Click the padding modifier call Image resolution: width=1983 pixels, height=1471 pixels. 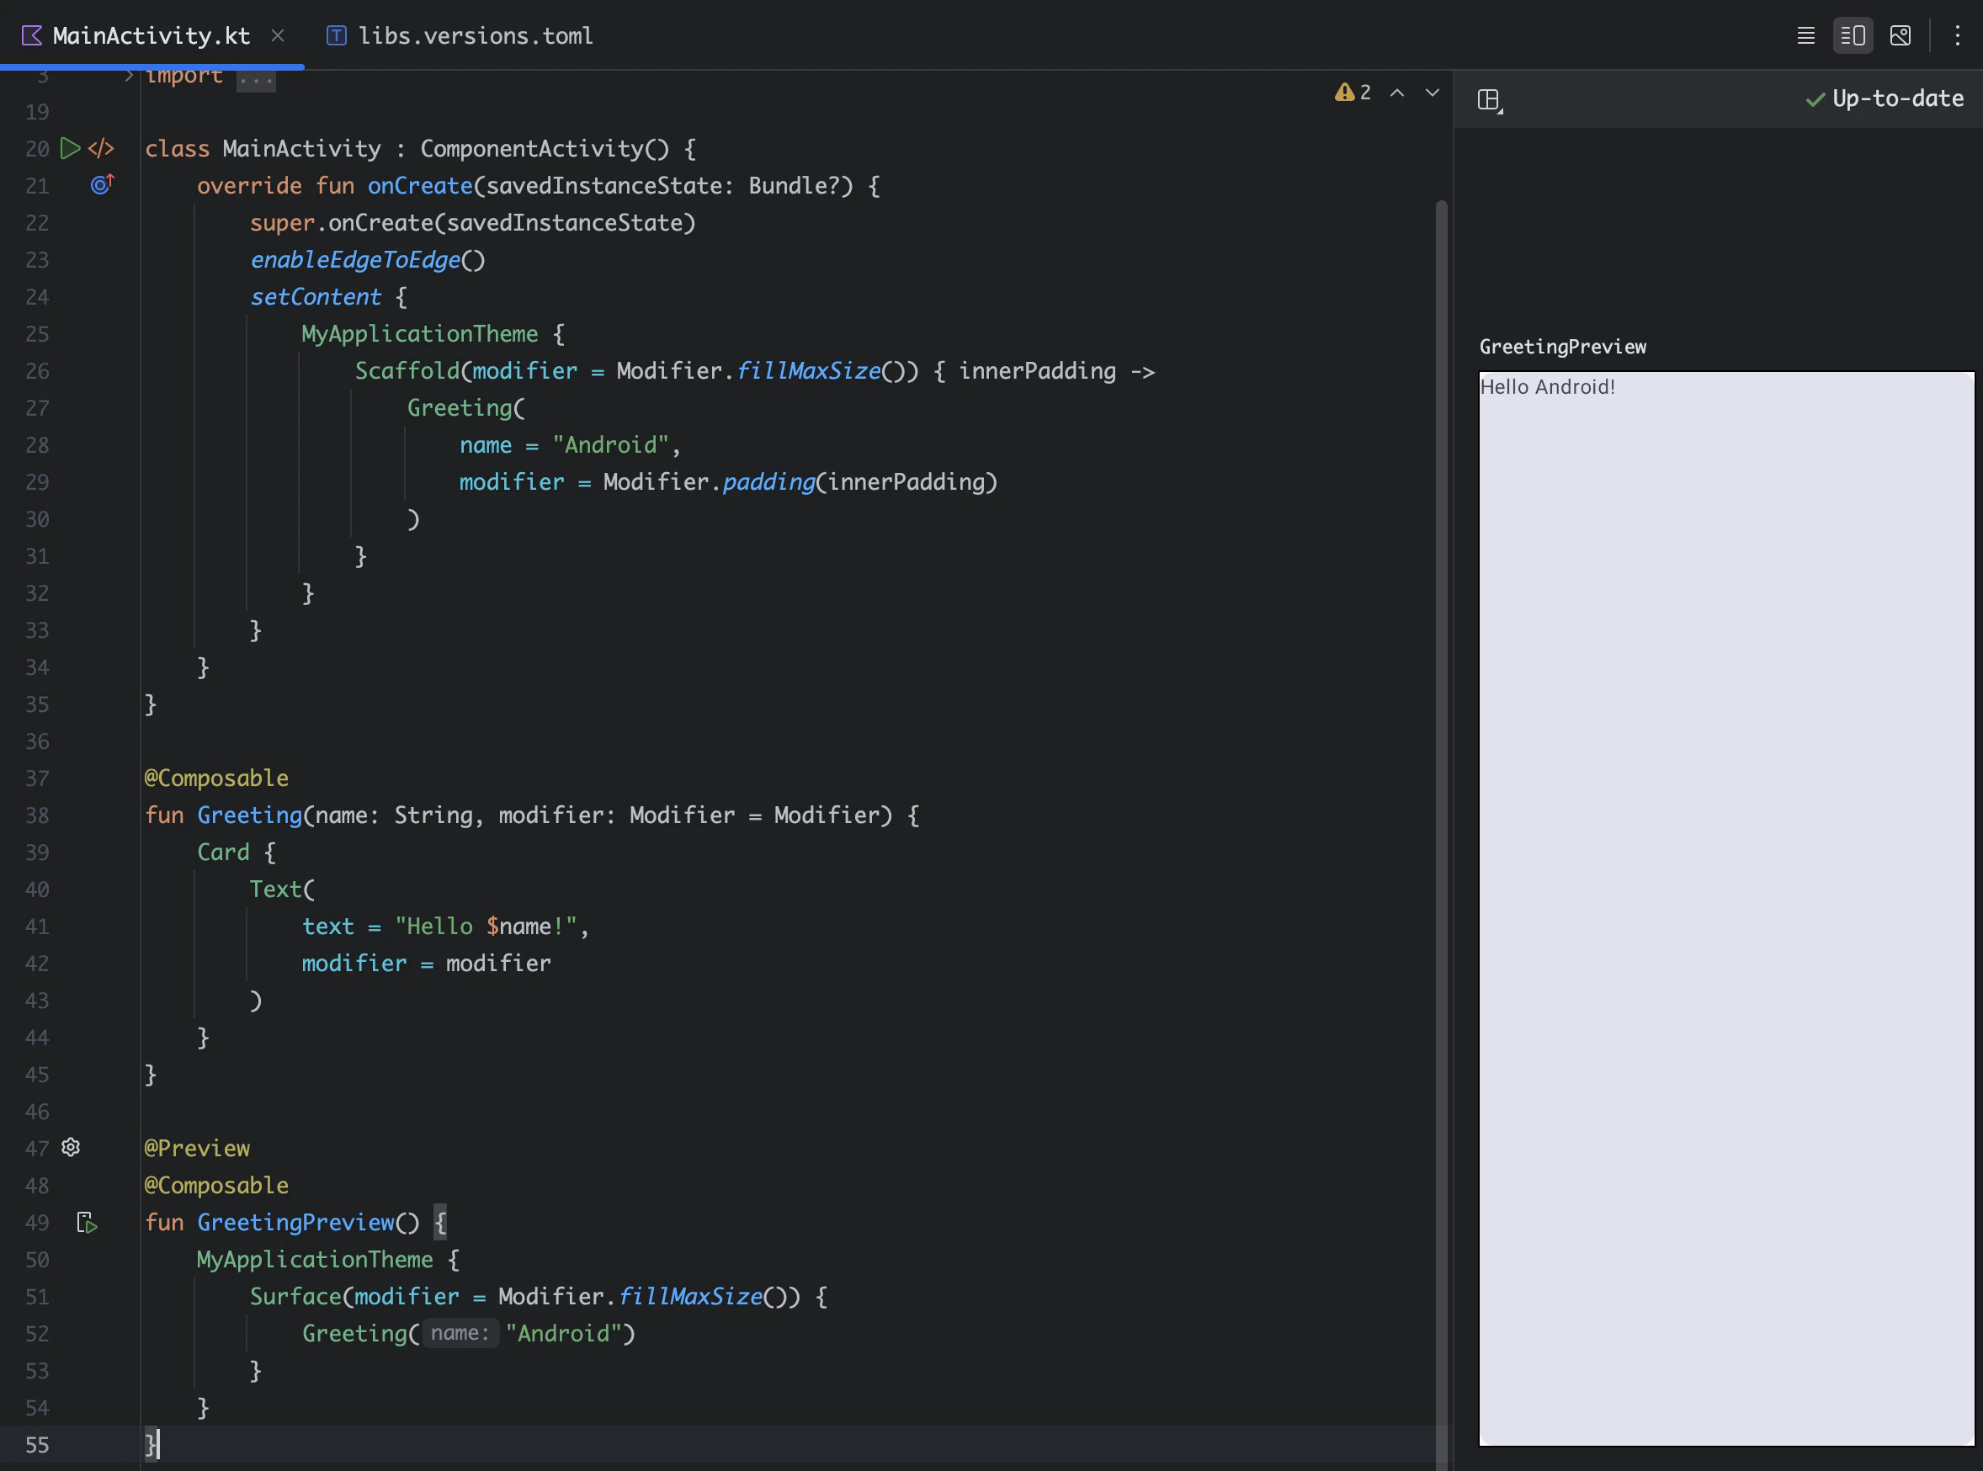click(x=768, y=481)
